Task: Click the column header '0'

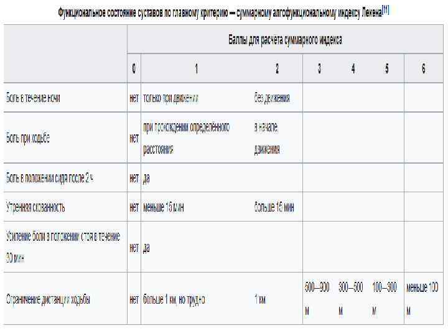Action: coord(134,68)
